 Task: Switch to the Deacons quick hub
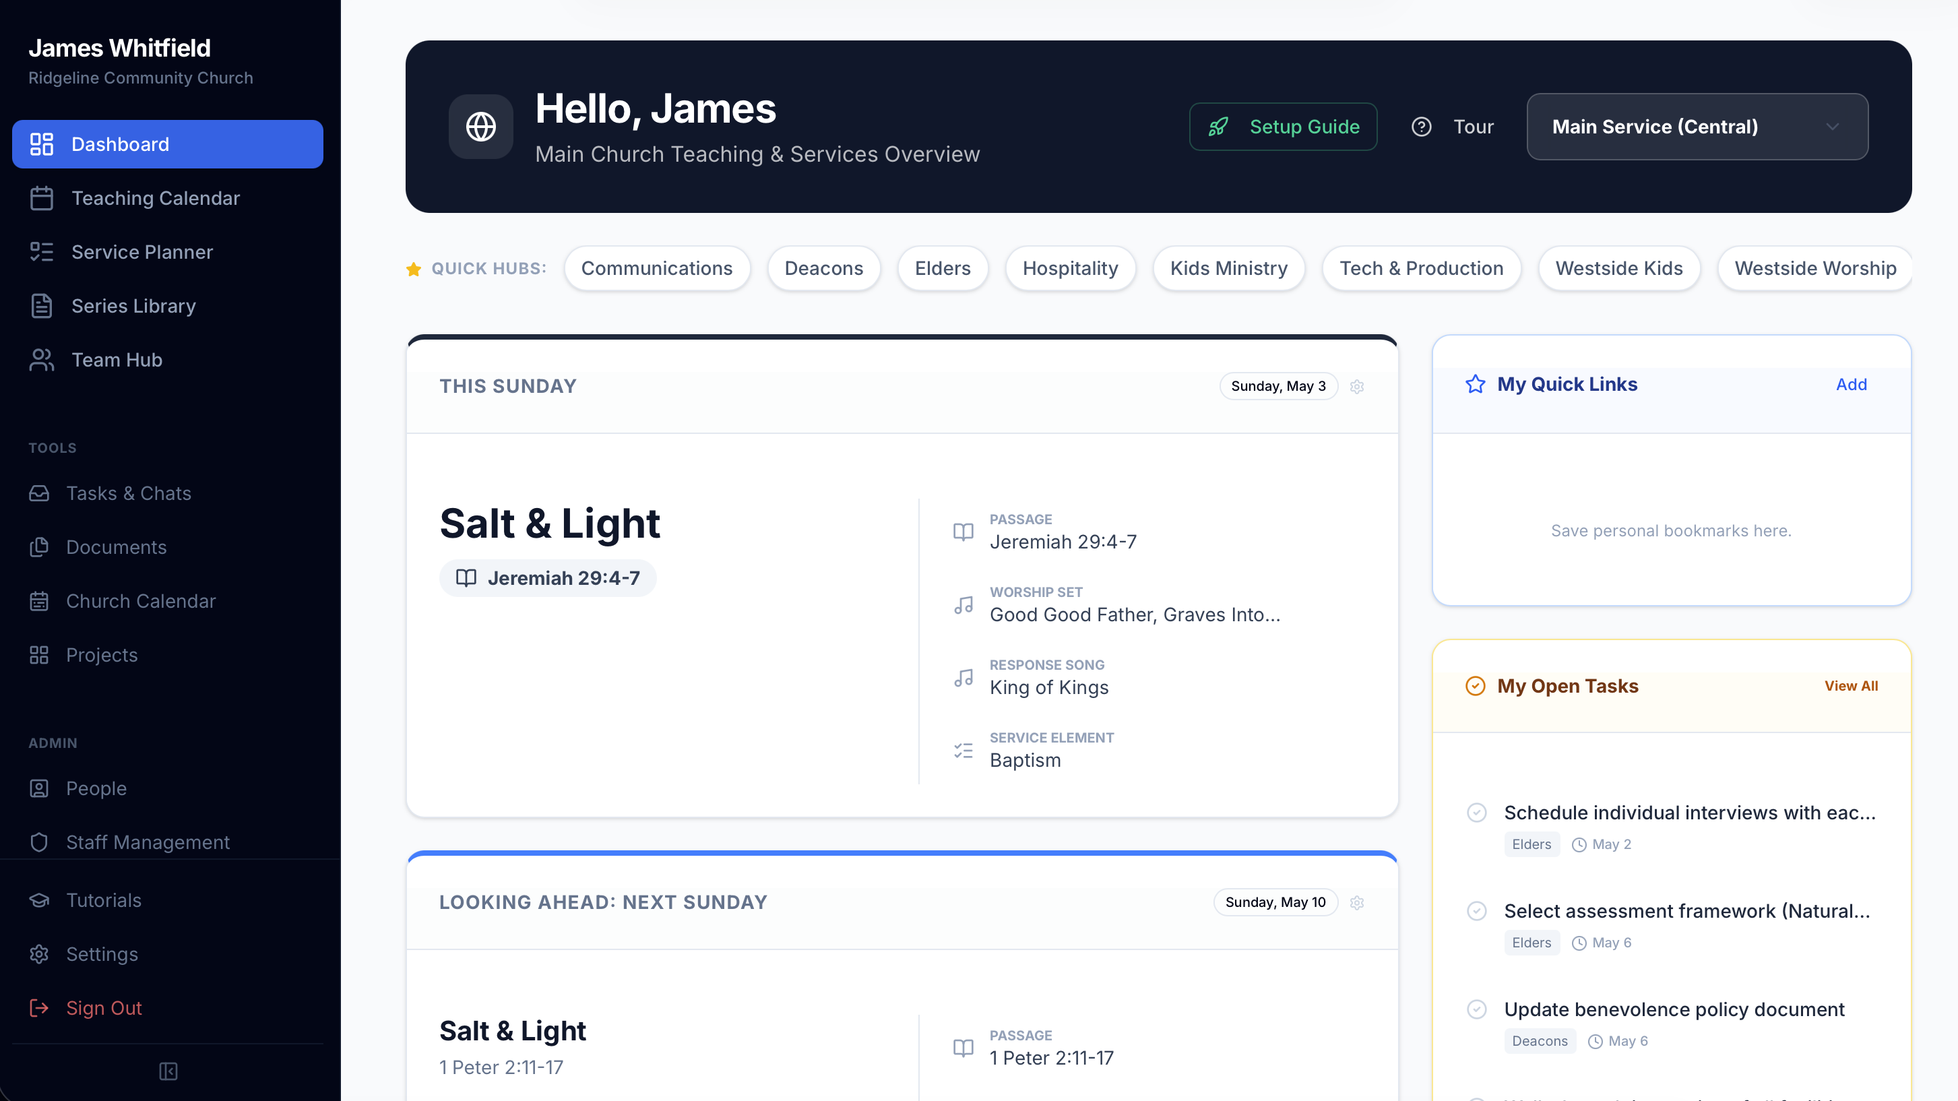824,268
